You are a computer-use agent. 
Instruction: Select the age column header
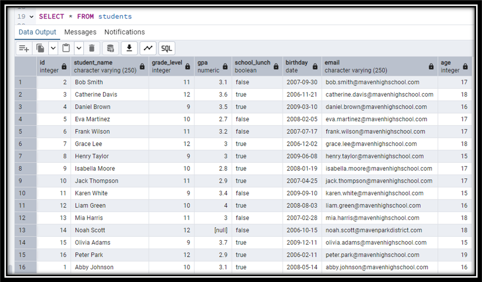(455, 66)
